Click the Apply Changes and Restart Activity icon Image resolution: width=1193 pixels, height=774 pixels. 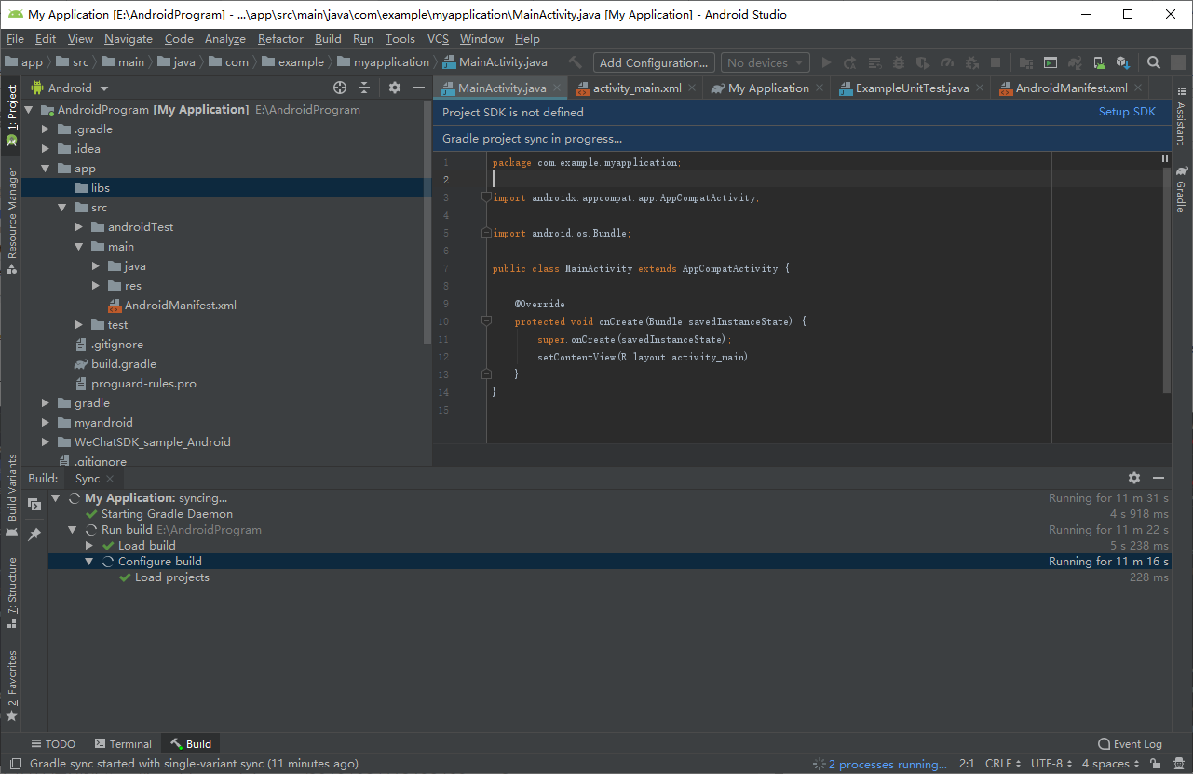coord(850,62)
